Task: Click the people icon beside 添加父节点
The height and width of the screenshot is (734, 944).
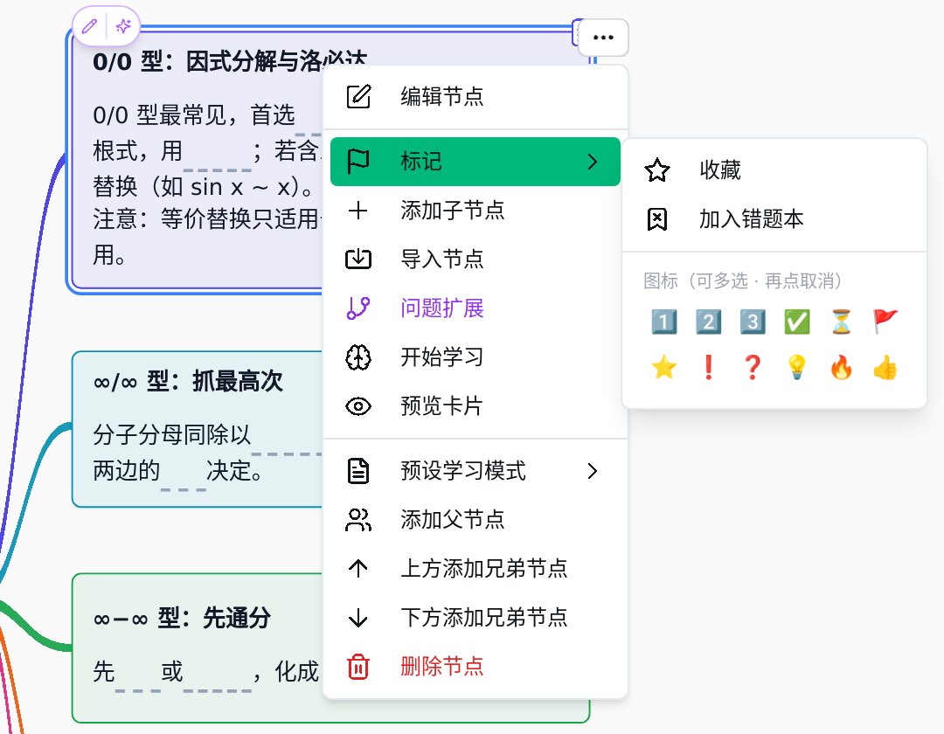Action: click(x=358, y=519)
